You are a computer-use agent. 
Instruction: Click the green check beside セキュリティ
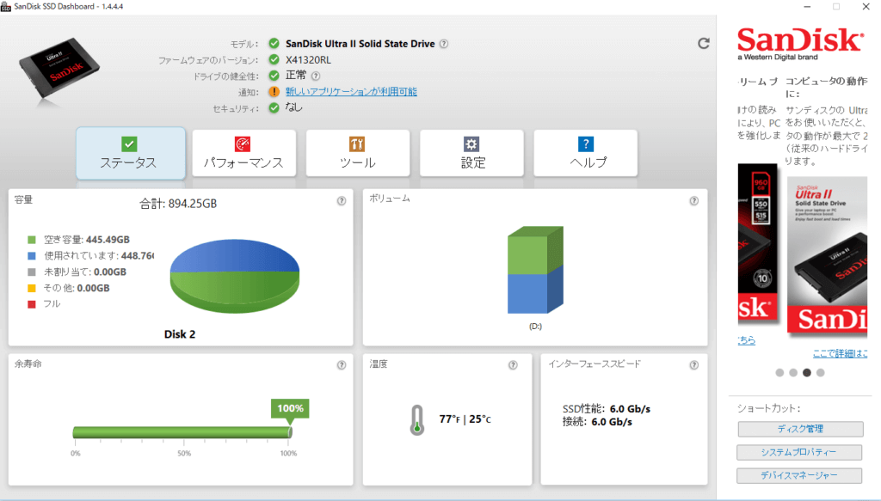(x=274, y=107)
